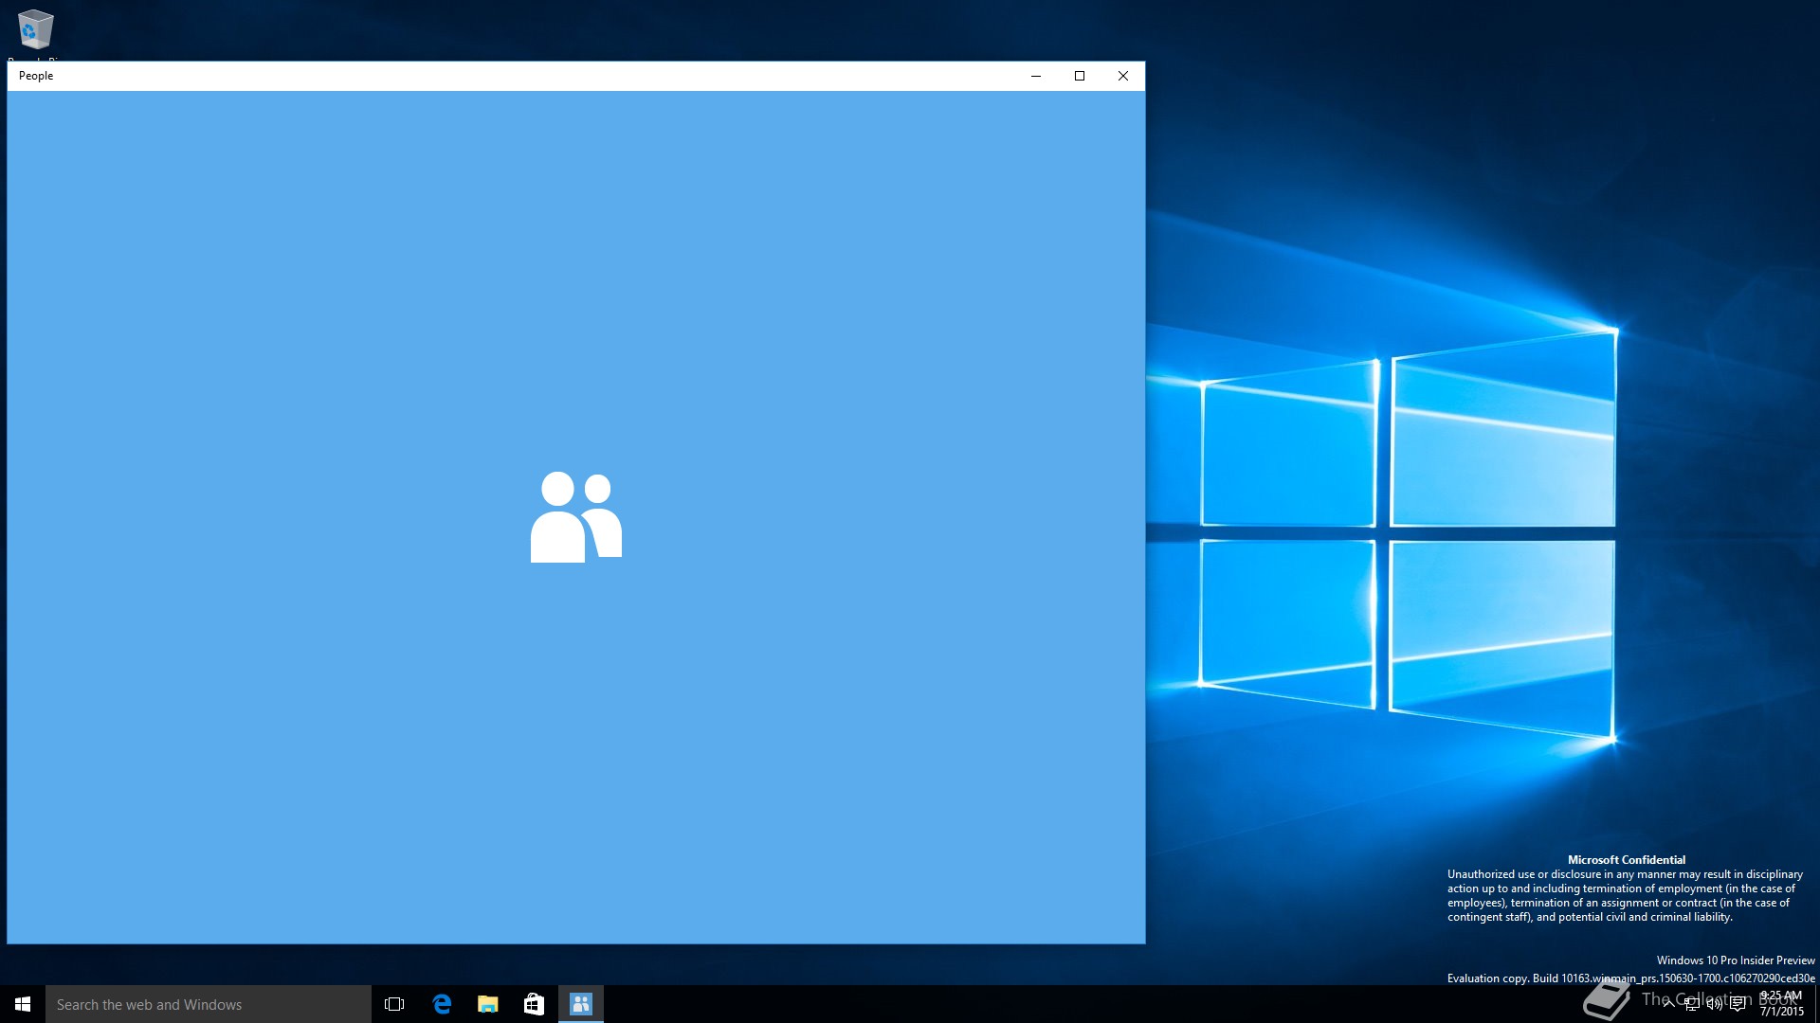Minimize the People window
Viewport: 1820px width, 1023px height.
tap(1036, 76)
